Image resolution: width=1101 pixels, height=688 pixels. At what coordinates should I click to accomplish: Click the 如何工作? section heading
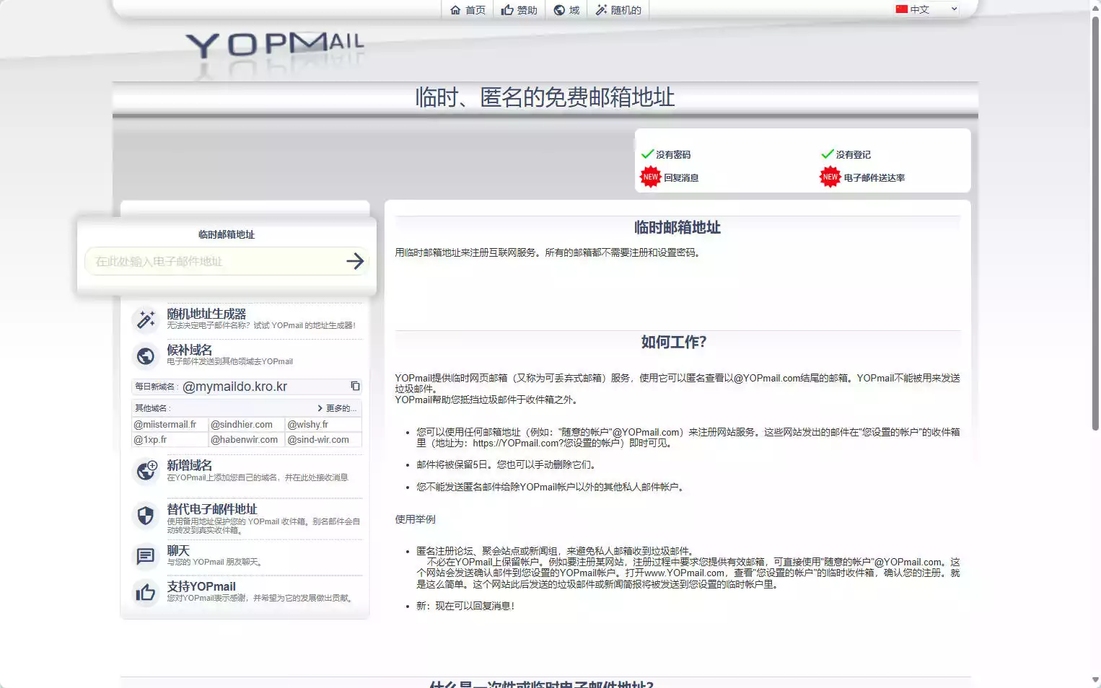click(x=674, y=342)
